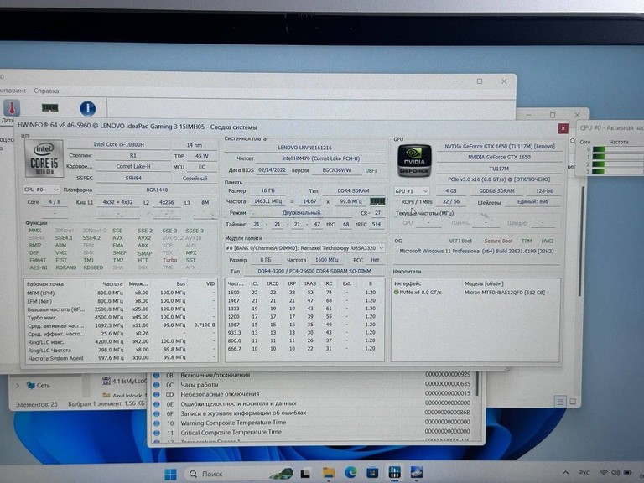Open the Wi-Fi network tray icon

point(604,473)
